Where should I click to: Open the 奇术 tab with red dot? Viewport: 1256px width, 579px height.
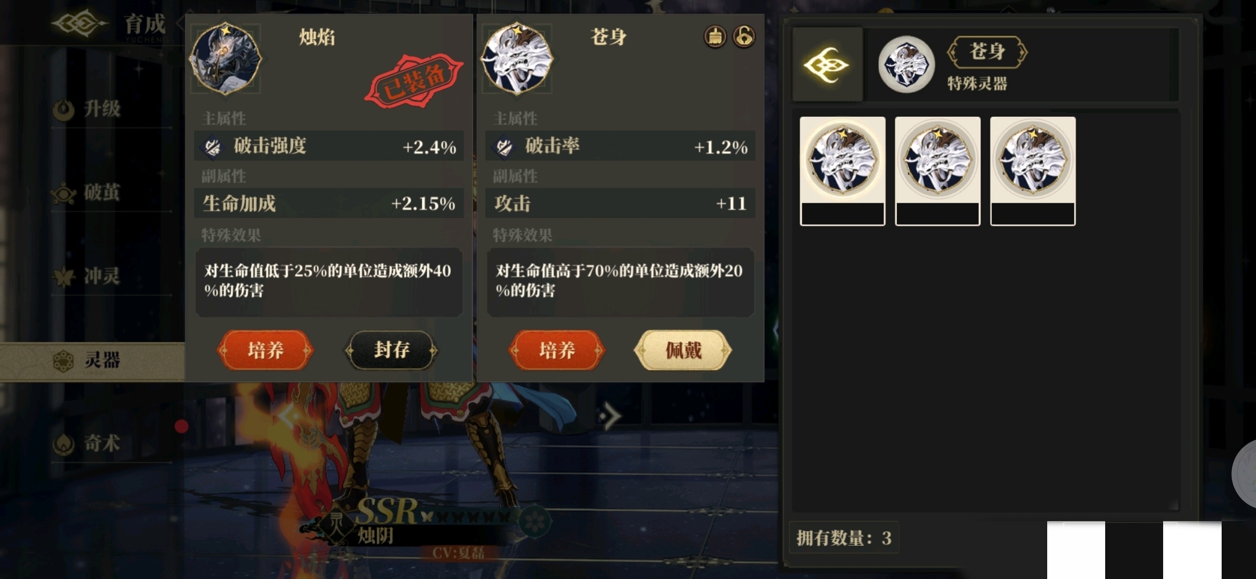89,444
